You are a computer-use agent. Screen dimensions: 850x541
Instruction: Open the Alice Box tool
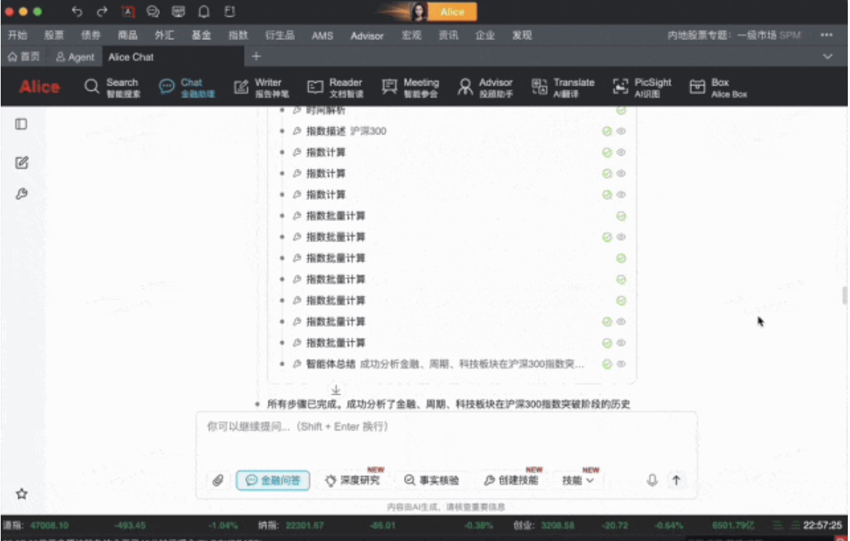tap(718, 87)
